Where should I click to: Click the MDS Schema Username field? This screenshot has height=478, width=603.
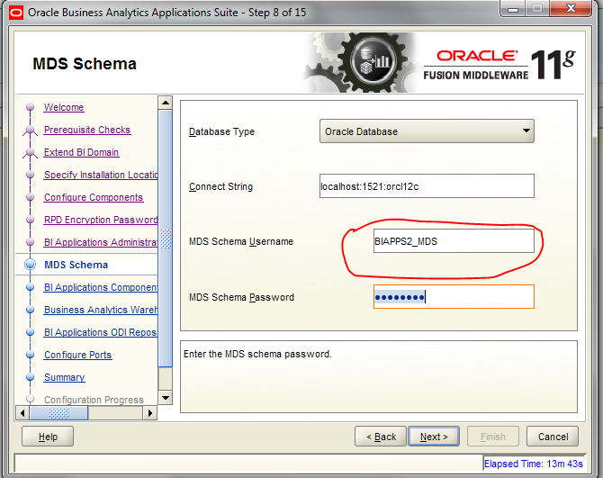pos(454,241)
